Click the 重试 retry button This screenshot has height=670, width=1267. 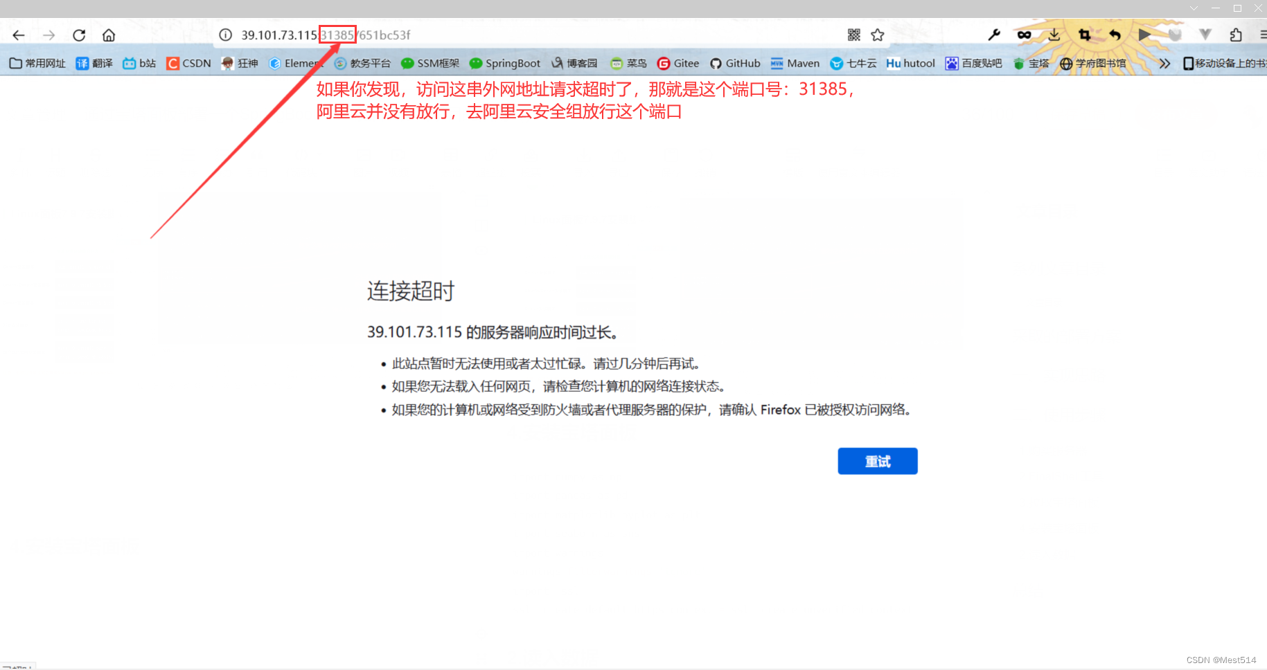(x=877, y=461)
